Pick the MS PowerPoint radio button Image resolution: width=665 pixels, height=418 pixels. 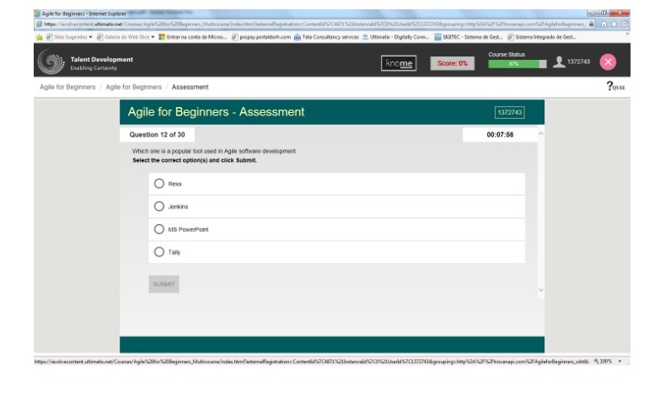point(159,229)
